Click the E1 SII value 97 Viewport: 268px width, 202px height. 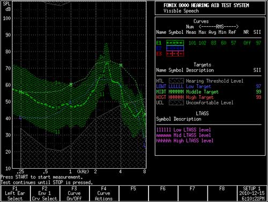click(258, 43)
